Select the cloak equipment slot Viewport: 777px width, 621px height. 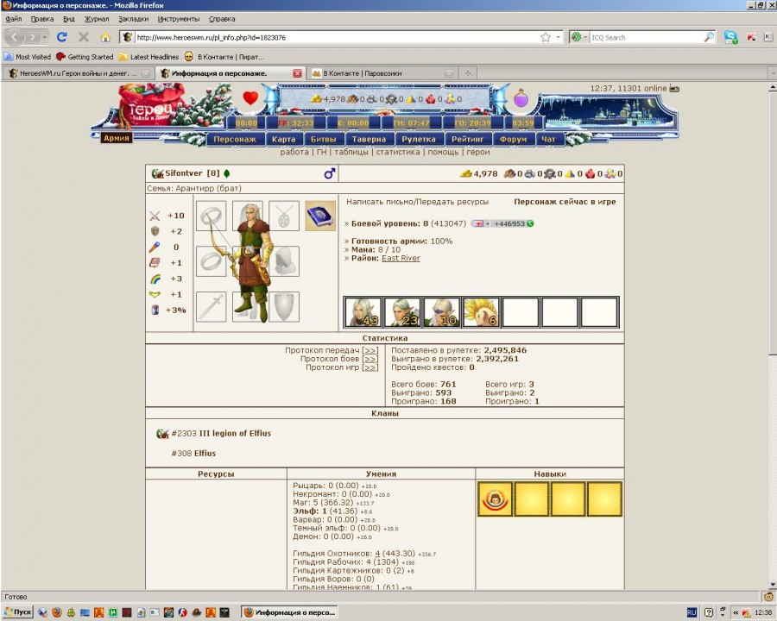286,261
